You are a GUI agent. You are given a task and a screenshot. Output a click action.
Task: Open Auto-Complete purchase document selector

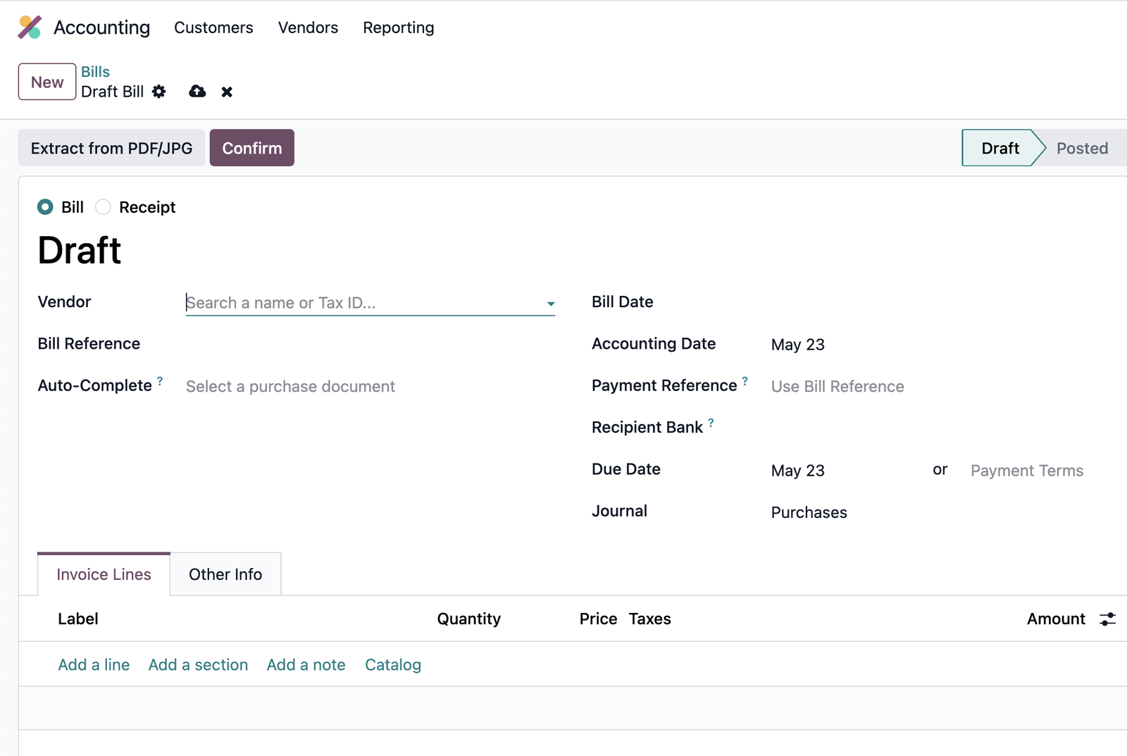click(x=371, y=386)
